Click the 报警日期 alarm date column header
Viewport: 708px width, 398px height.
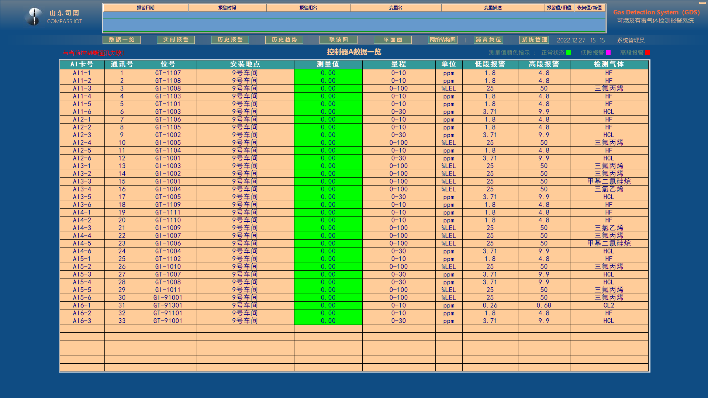pyautogui.click(x=146, y=8)
